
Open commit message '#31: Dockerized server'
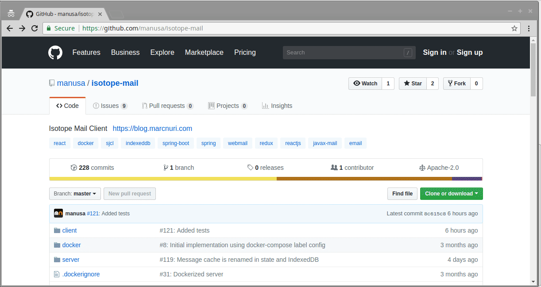pos(191,274)
